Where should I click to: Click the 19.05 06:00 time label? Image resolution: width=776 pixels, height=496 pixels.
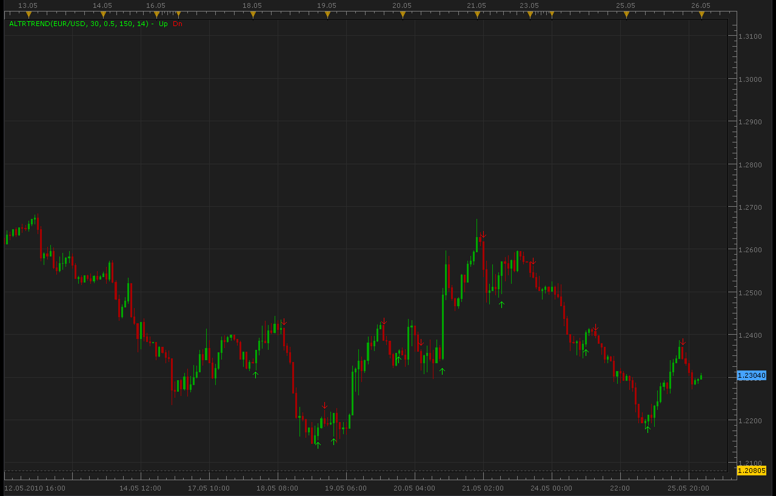pyautogui.click(x=346, y=488)
